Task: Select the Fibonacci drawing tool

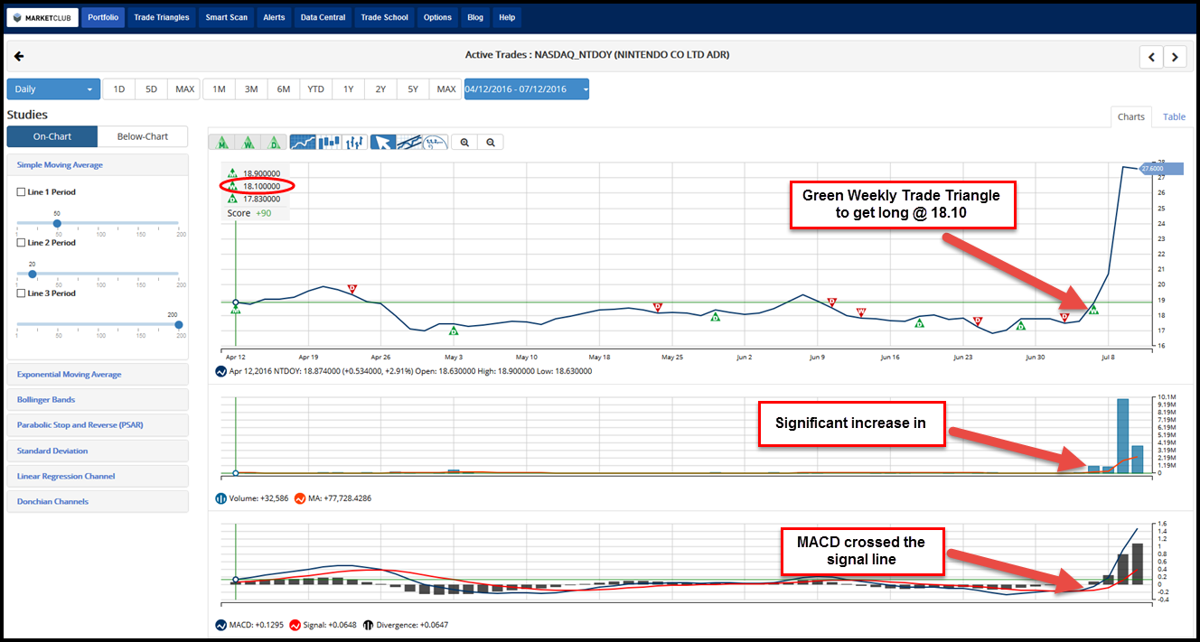Action: (436, 143)
